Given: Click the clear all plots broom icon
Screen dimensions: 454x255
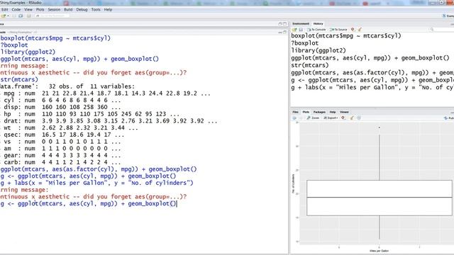Looking at the screenshot, I should point(352,118).
